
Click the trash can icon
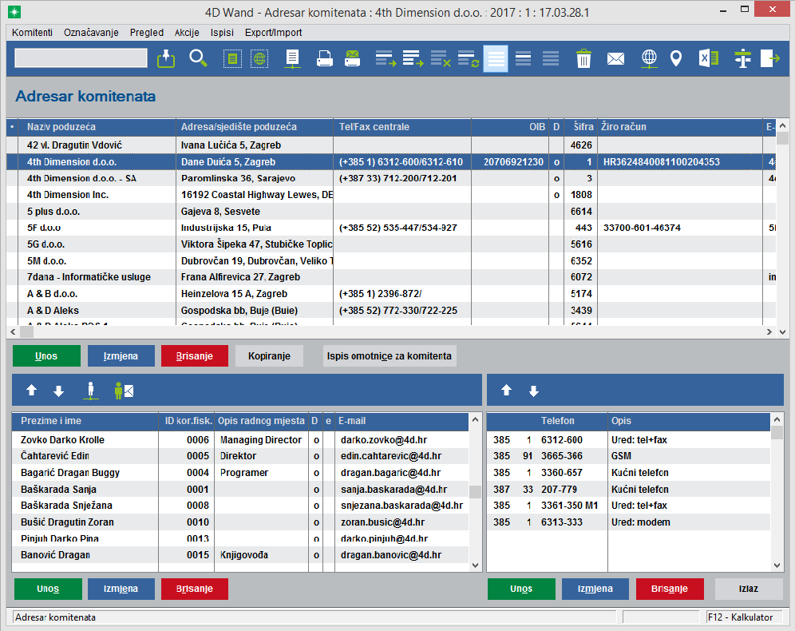(583, 58)
